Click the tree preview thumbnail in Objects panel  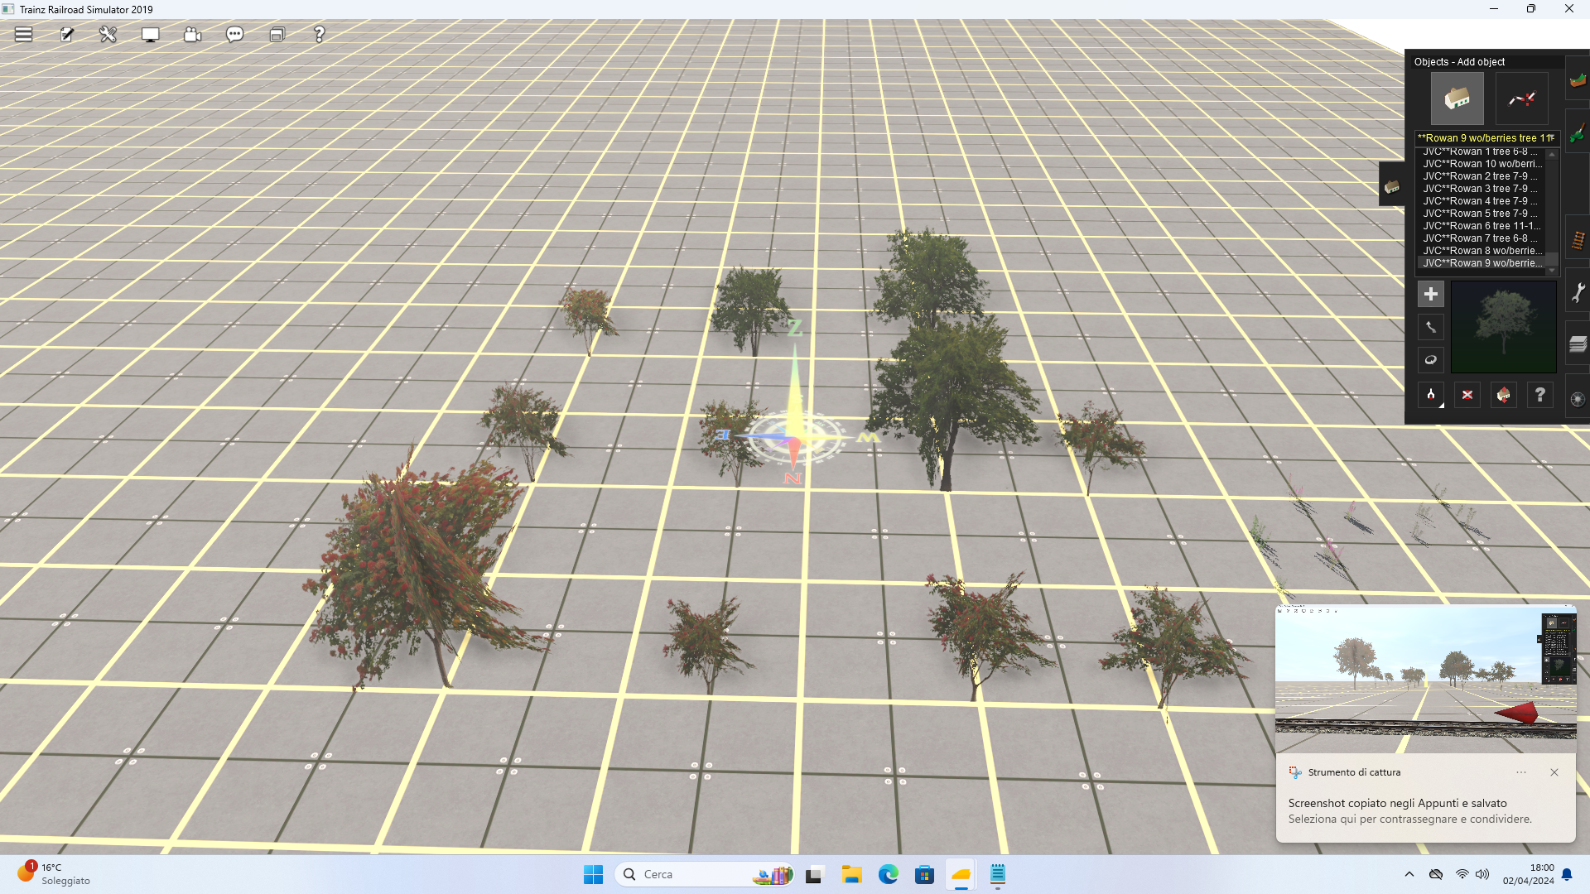coord(1503,327)
